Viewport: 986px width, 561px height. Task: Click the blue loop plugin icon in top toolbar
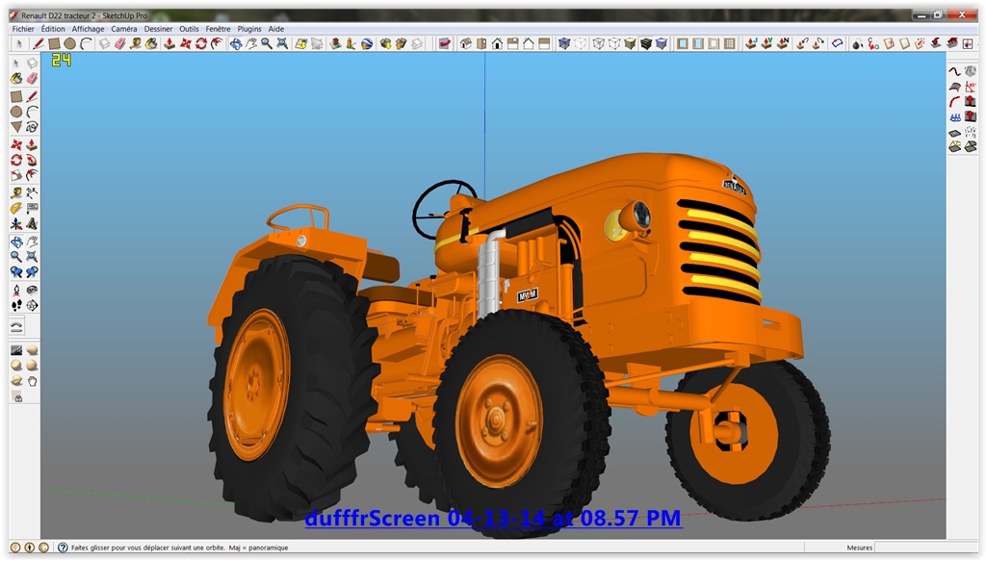pos(837,43)
